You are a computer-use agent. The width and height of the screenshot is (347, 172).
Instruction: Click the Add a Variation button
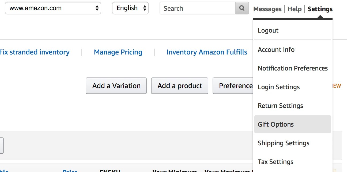coord(116,86)
